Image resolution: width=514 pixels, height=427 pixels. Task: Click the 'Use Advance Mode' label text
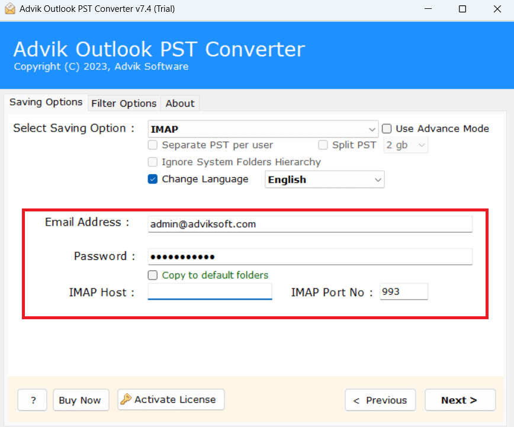(442, 129)
